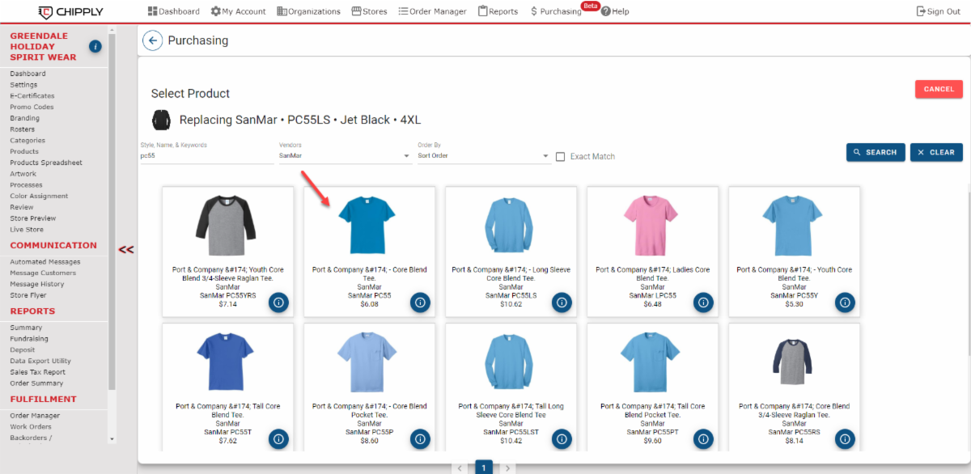Go to next page arrow
This screenshot has width=971, height=474.
pos(507,468)
